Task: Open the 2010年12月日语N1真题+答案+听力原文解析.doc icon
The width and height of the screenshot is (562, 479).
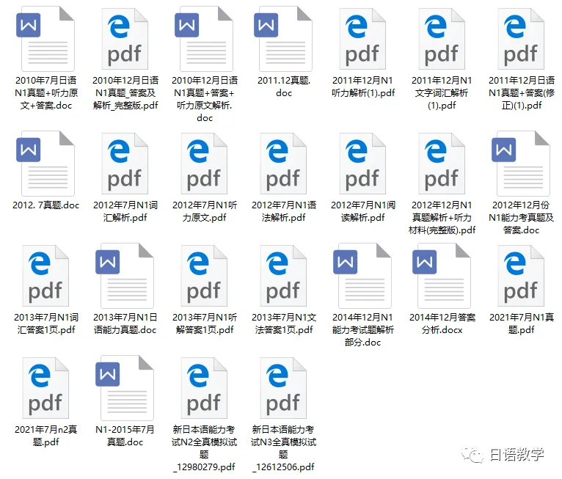Action: coord(204,39)
